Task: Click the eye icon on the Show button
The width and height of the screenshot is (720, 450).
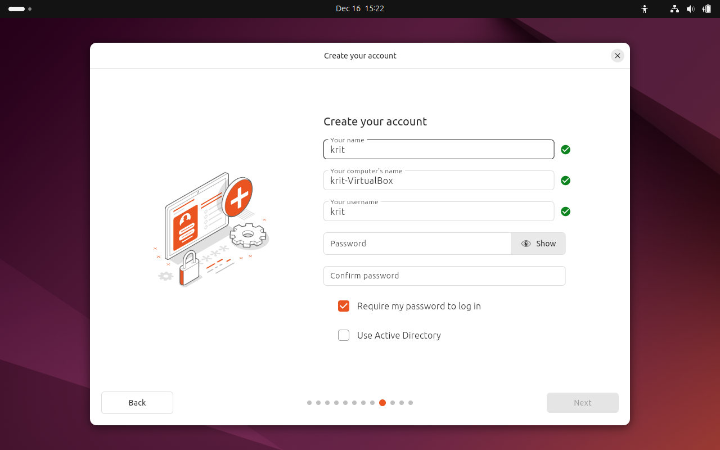Action: [x=525, y=244]
